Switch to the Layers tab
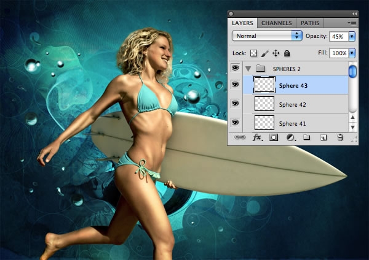369x260 pixels. 242,23
